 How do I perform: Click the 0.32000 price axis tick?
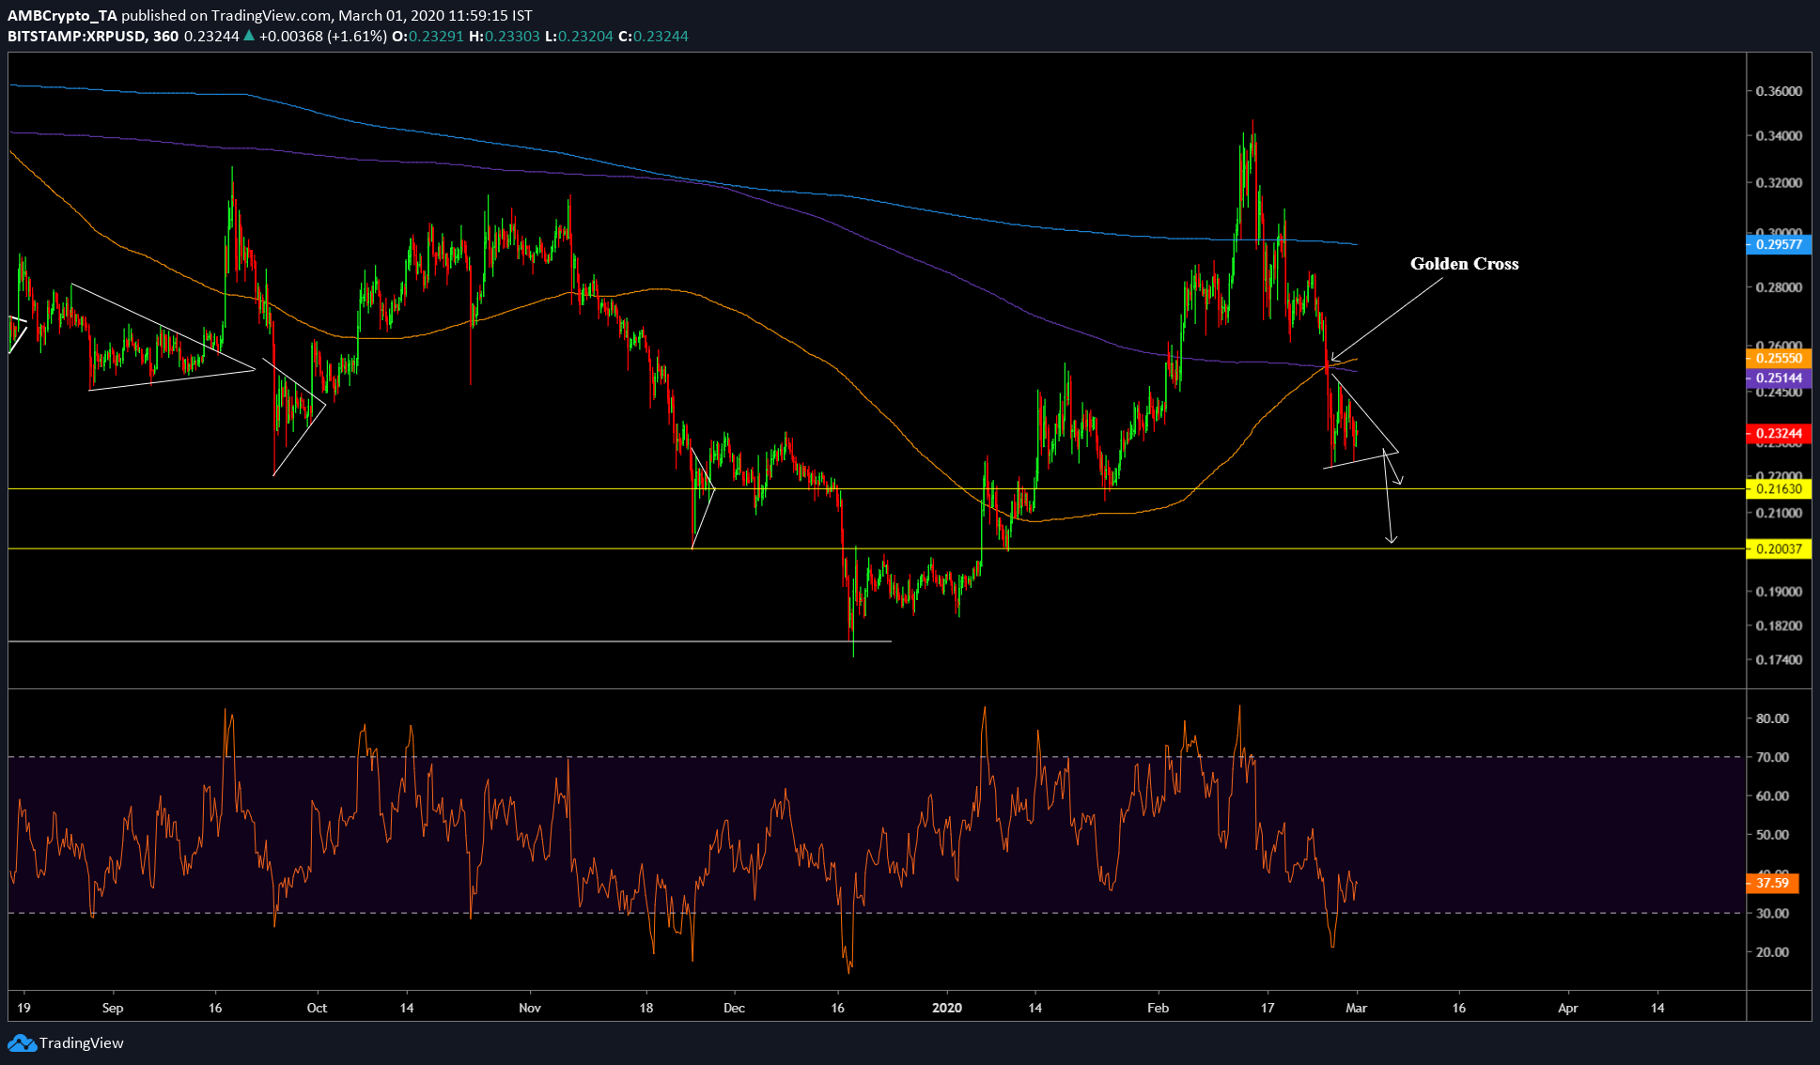pyautogui.click(x=1779, y=182)
